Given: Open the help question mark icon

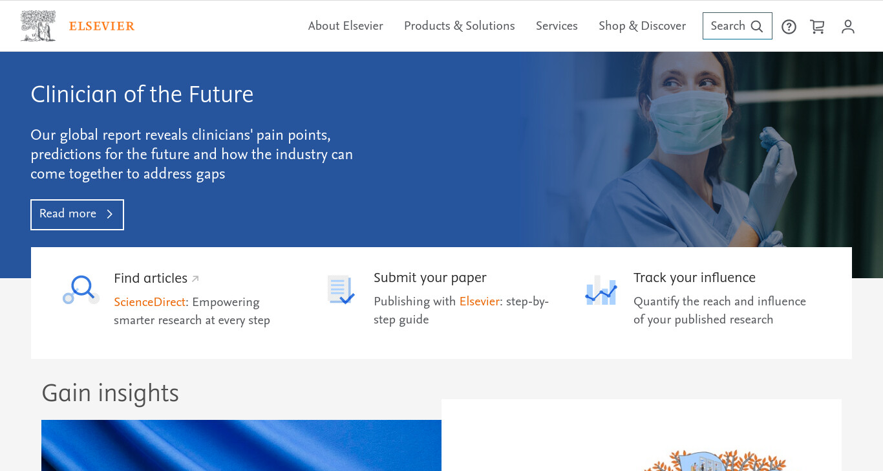Looking at the screenshot, I should point(789,27).
